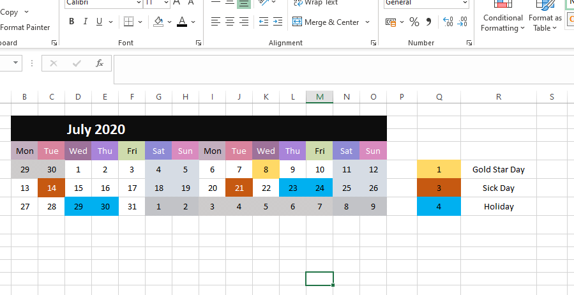Click the brown legend cell with 3
574x295 pixels.
point(439,188)
